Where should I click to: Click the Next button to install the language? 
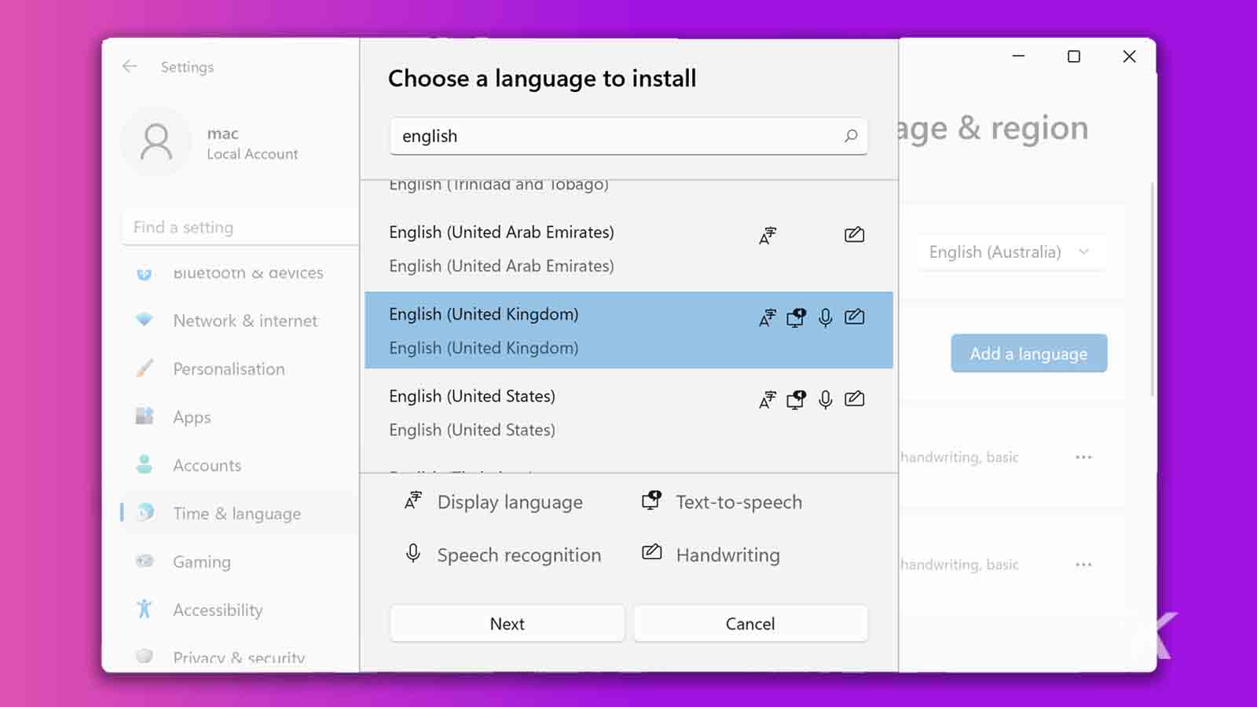[x=507, y=623]
